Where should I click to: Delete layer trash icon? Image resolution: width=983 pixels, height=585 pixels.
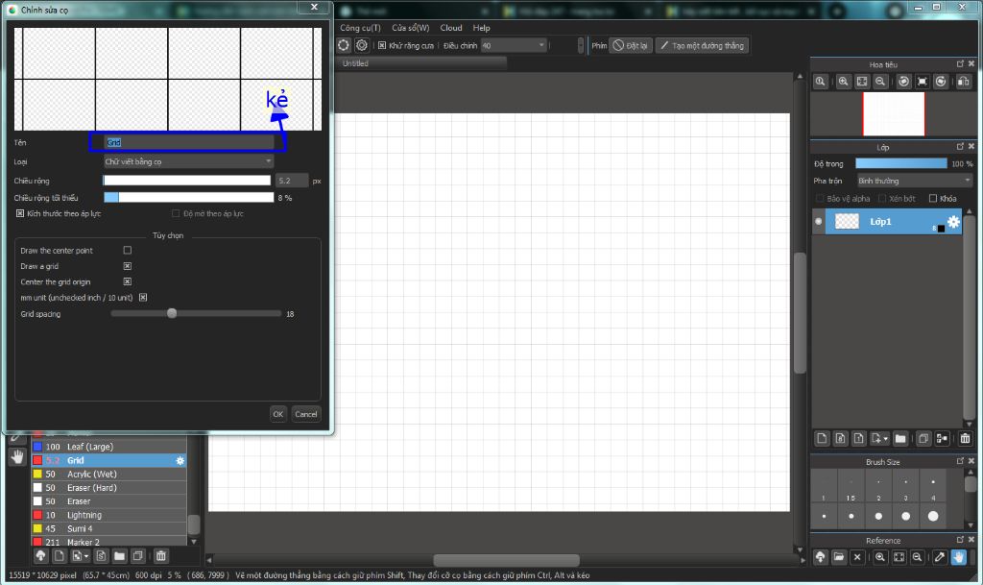click(x=966, y=439)
